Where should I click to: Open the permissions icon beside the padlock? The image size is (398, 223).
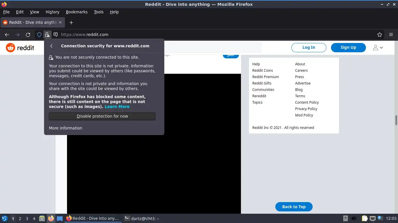(55, 35)
